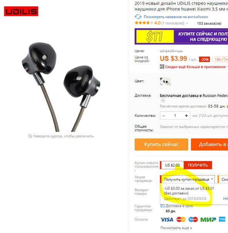Increase quantity with the plus button
The image size is (228, 233).
pos(186,116)
